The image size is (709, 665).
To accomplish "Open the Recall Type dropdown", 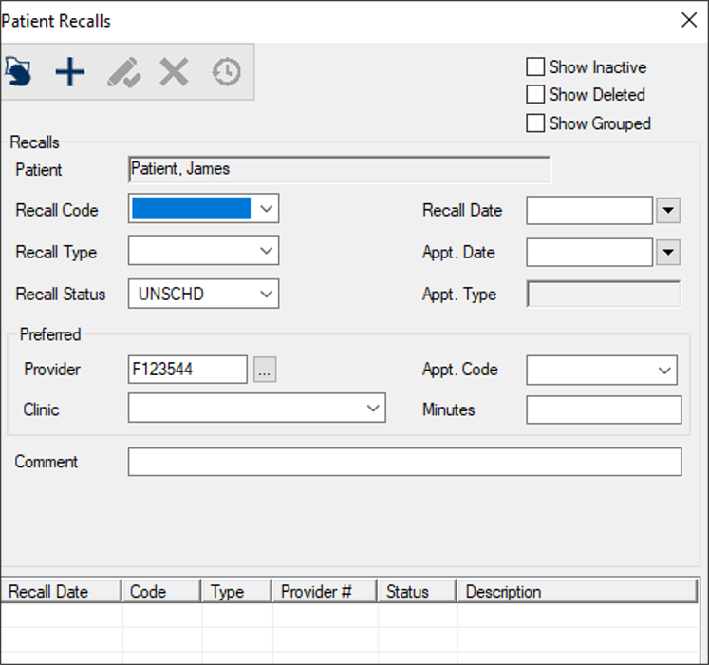I will coord(266,252).
